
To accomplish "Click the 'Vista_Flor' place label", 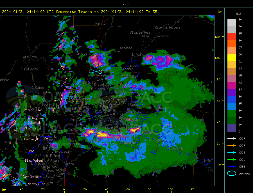I will tap(37, 184).
